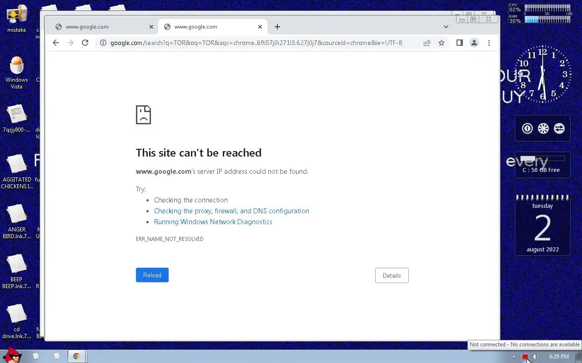The width and height of the screenshot is (582, 363).
Task: Click first blank file taskbar icon
Action: click(36, 356)
